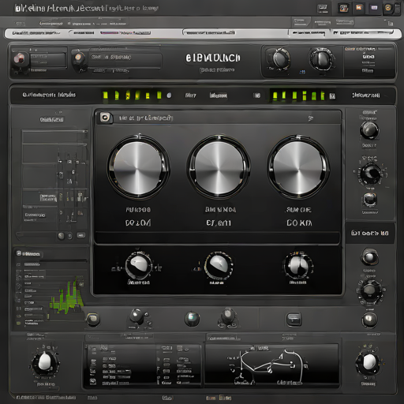This screenshot has width=404, height=404.
Task: Select the first tab in the light tab bar
Action: point(36,33)
